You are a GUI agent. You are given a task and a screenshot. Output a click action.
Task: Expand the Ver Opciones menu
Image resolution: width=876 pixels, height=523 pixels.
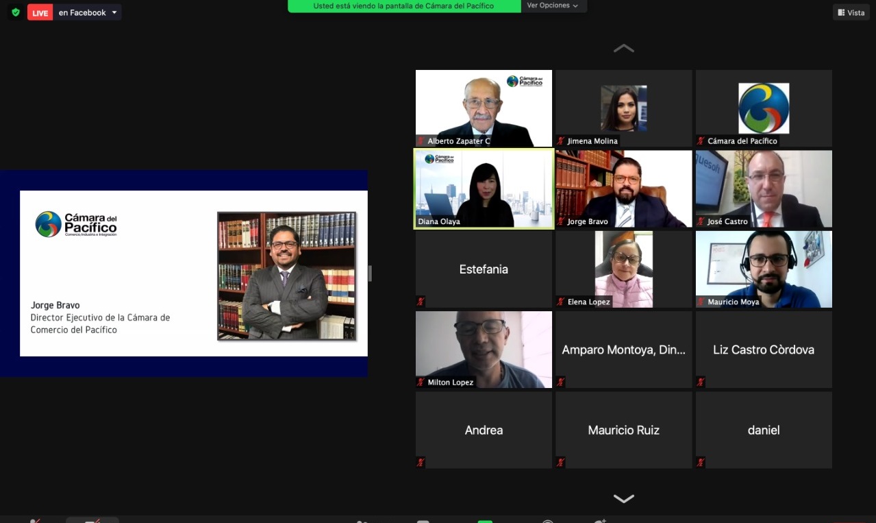(553, 5)
